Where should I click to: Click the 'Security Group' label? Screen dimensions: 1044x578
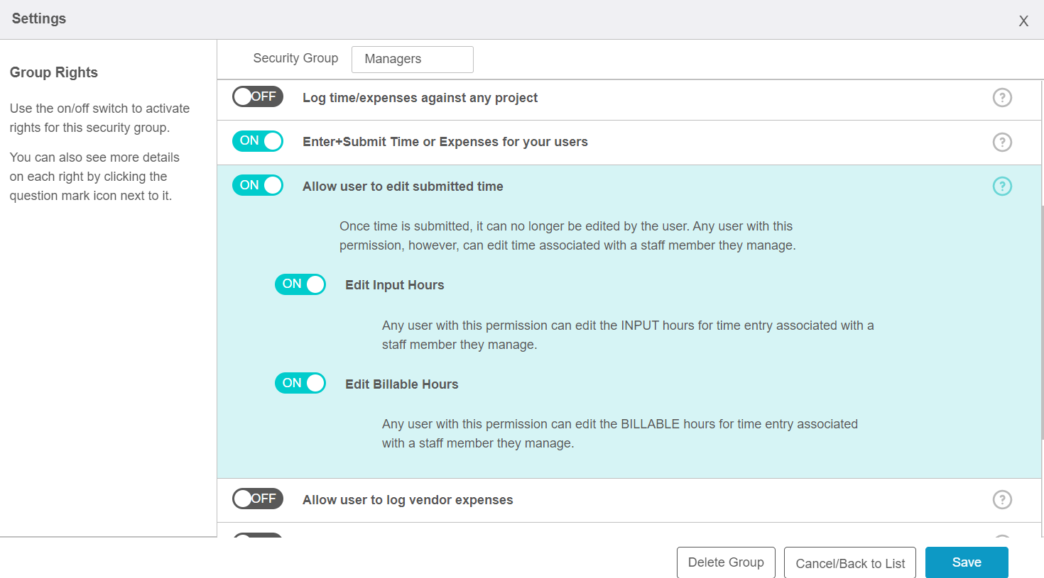click(295, 58)
